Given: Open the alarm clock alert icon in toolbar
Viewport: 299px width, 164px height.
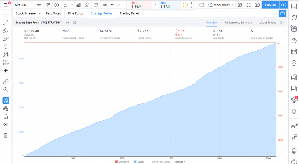Looking at the screenshot, I should 96,5.
